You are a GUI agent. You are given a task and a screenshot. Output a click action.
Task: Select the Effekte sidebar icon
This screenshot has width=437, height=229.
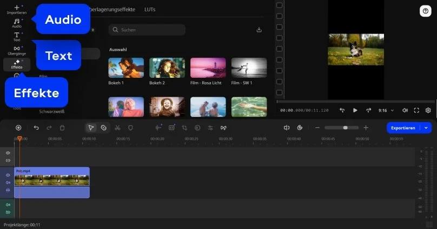[17, 64]
